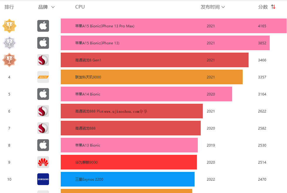This screenshot has width=287, height=193.
Task: Click the silver second-place medal icon
Action: [9, 43]
